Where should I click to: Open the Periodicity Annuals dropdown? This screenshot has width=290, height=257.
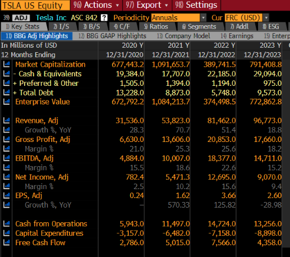pyautogui.click(x=178, y=18)
